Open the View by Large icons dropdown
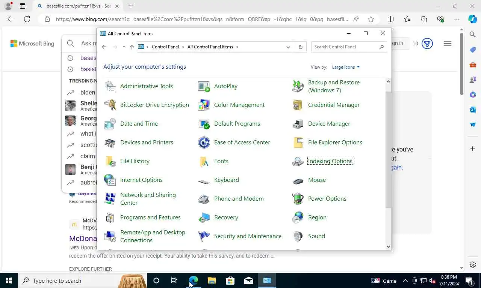This screenshot has width=481, height=288. 346,67
